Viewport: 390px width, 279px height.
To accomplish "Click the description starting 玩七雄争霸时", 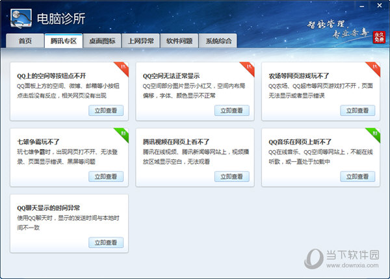I will [x=67, y=157].
